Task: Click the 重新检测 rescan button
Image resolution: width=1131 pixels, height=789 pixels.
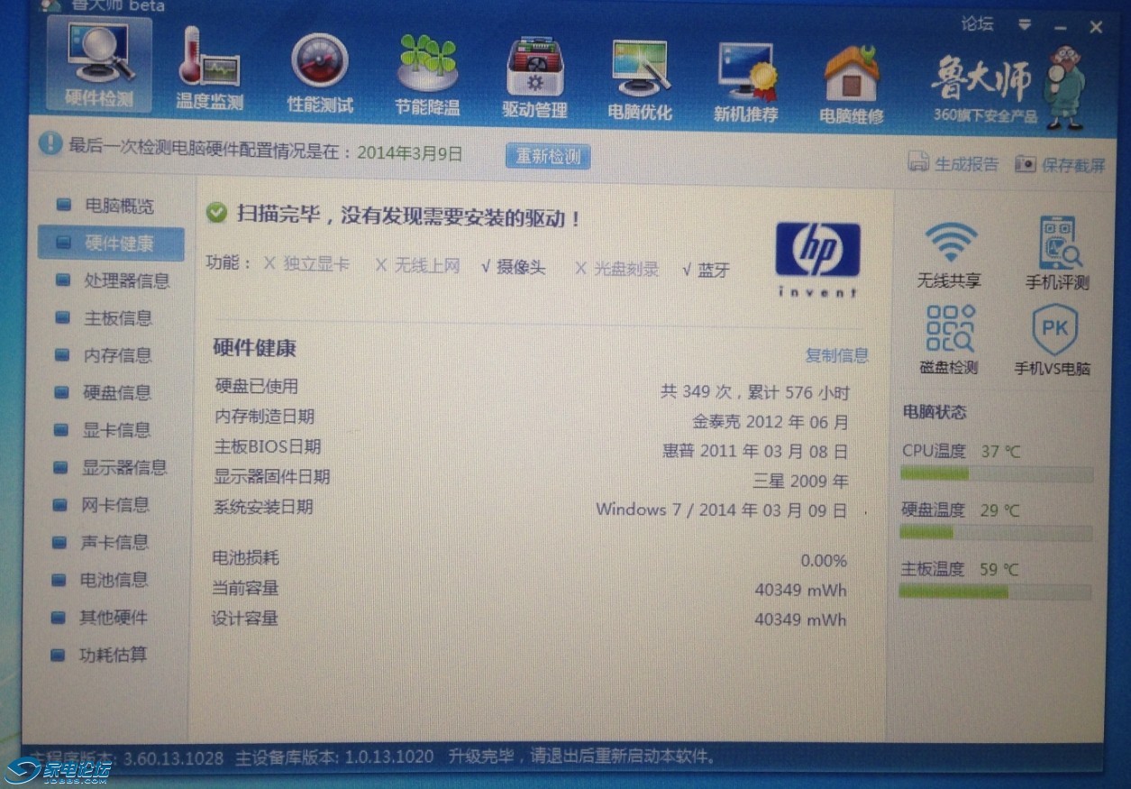Action: point(547,156)
